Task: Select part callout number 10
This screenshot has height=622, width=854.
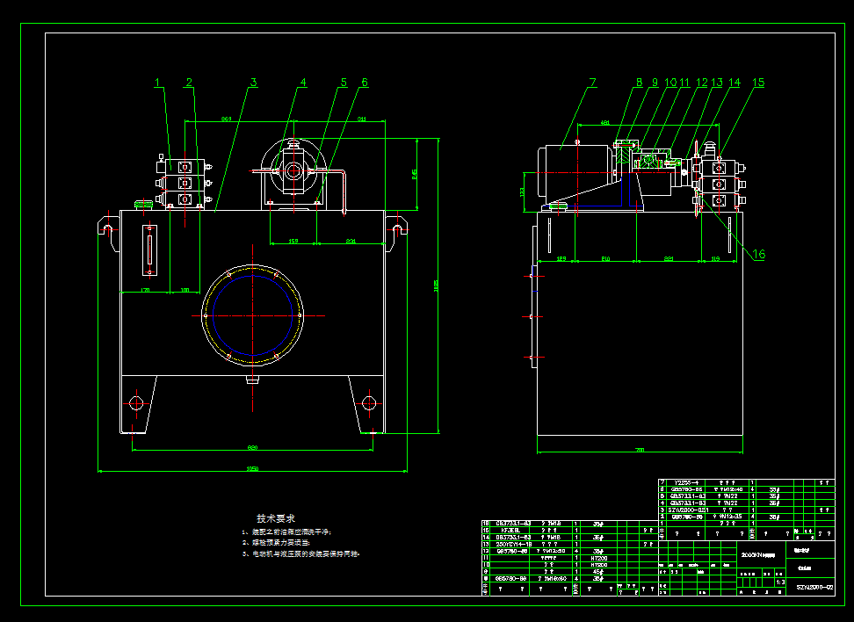Action: coord(670,83)
